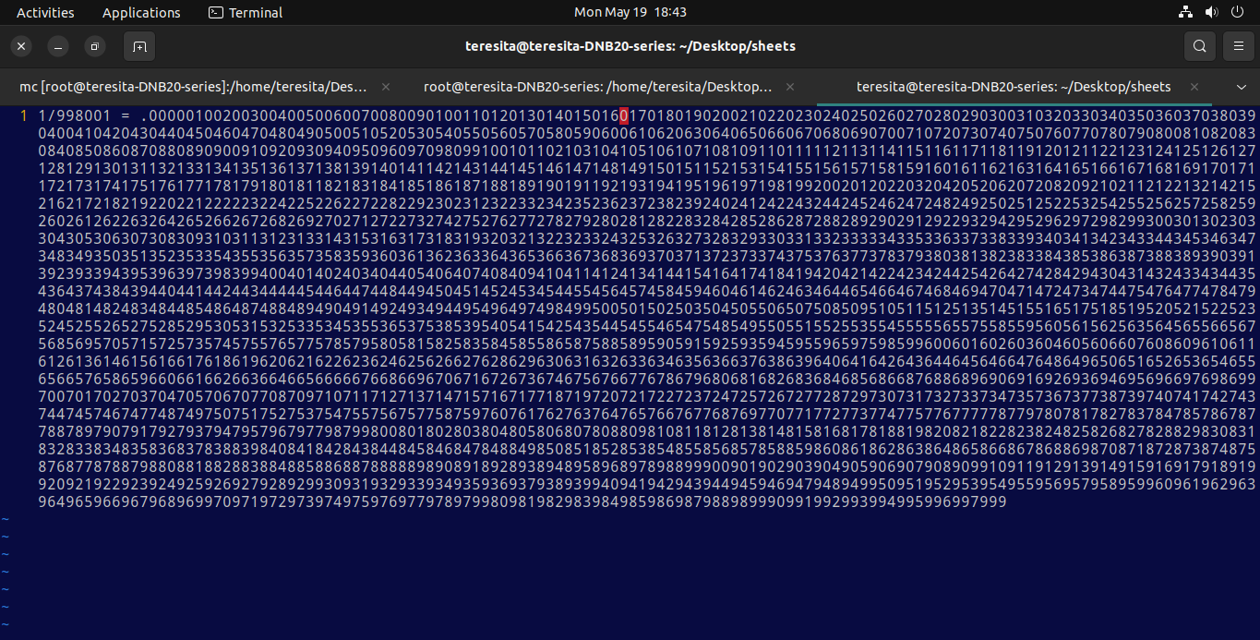Close the mc root tab
The height and width of the screenshot is (640, 1260).
pos(386,87)
